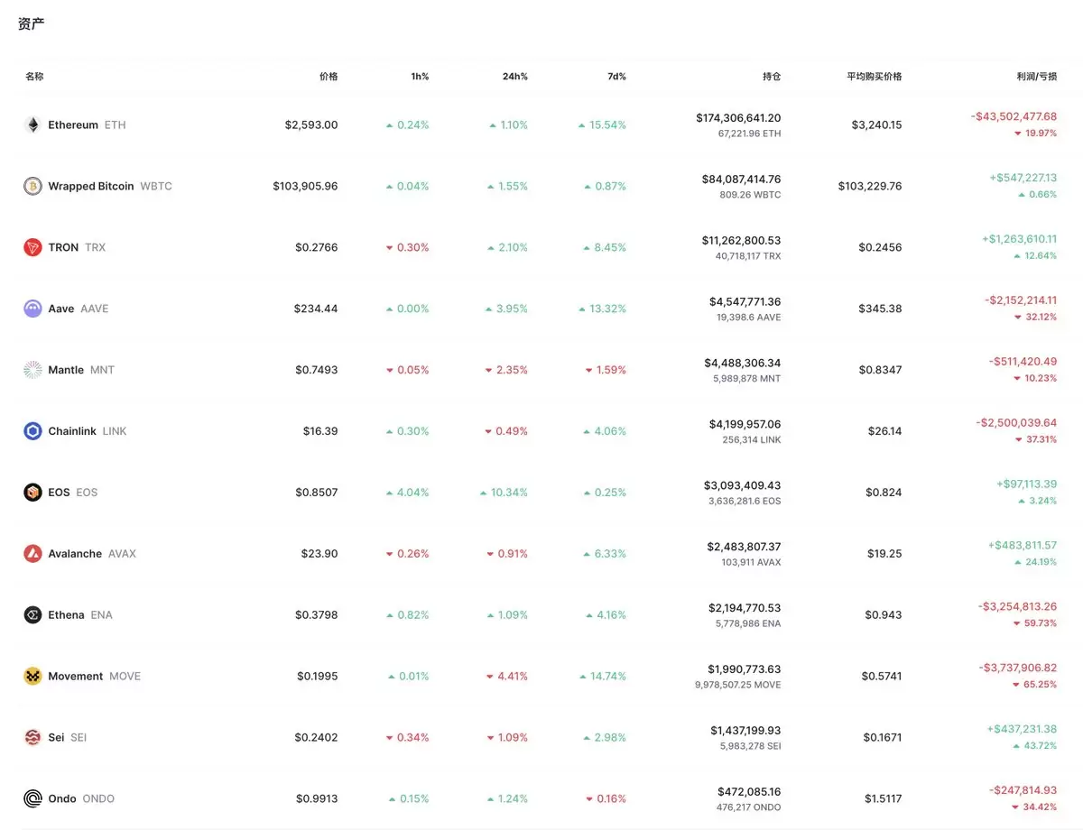Click the Ethena logo icon
This screenshot has height=830, width=1083.
[32, 615]
